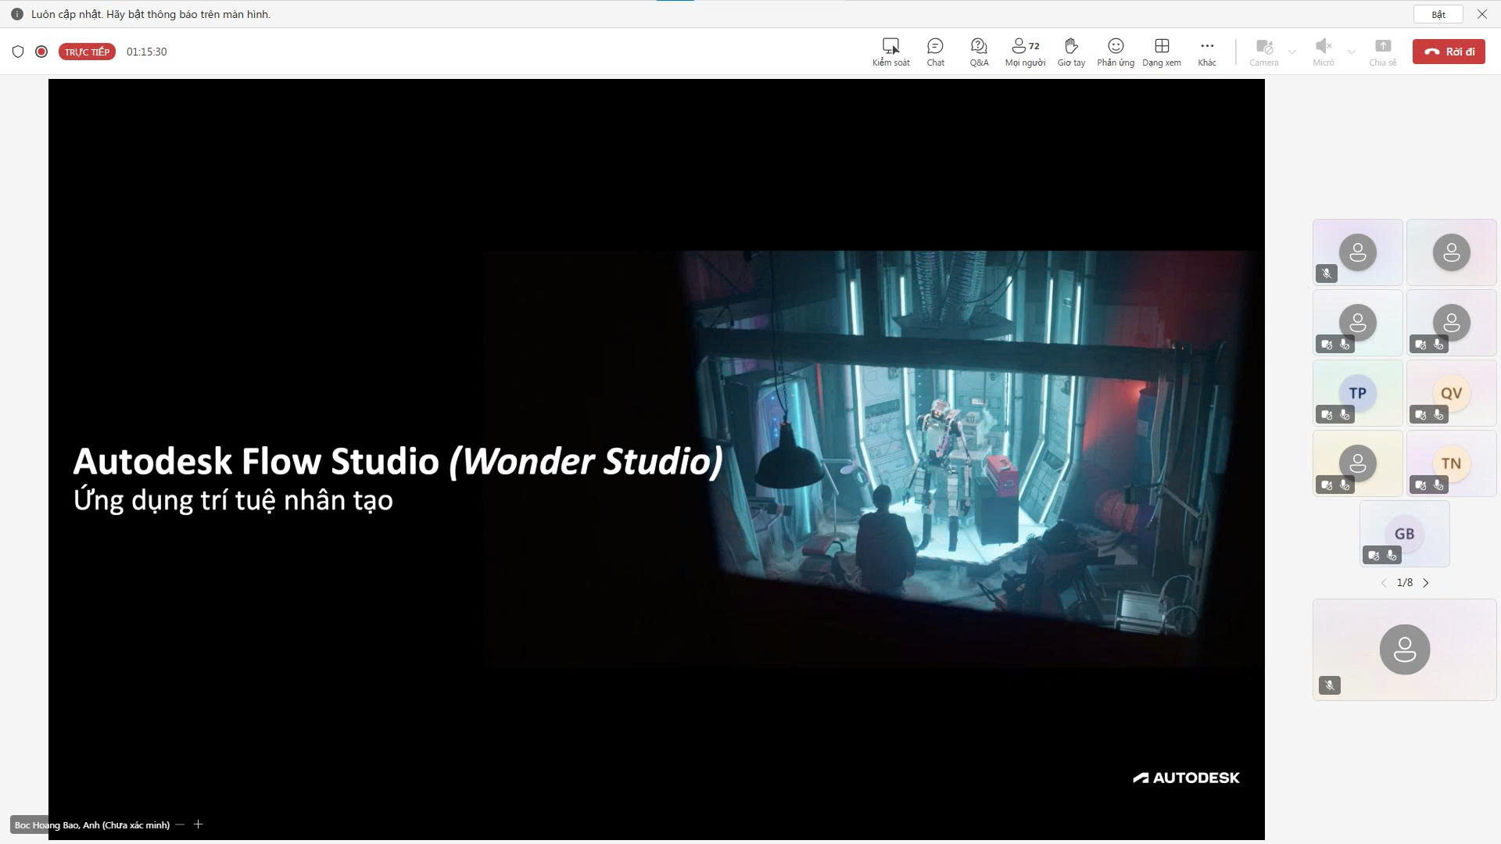
Task: Click the Rời đi leave button
Action: (1448, 52)
